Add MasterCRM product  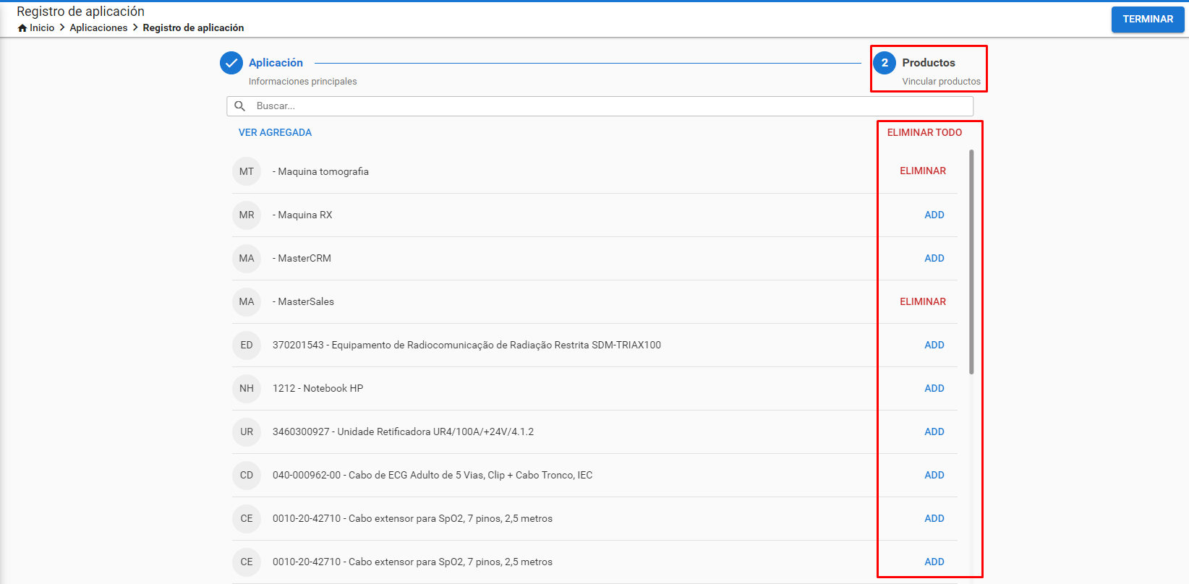(x=934, y=258)
